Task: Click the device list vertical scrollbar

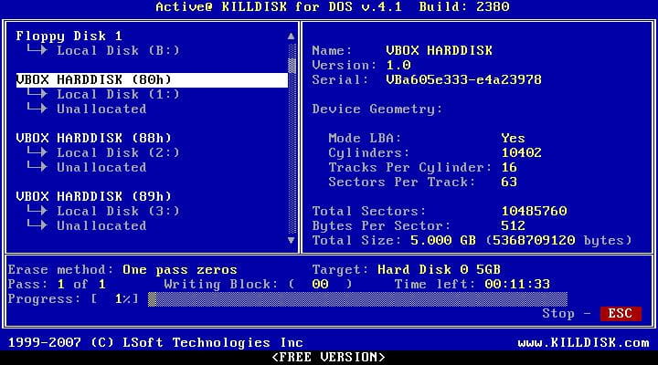Action: (x=292, y=137)
